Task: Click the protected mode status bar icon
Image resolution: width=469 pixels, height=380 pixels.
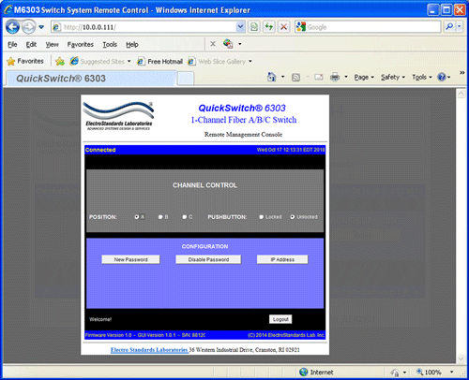Action: tap(395, 373)
